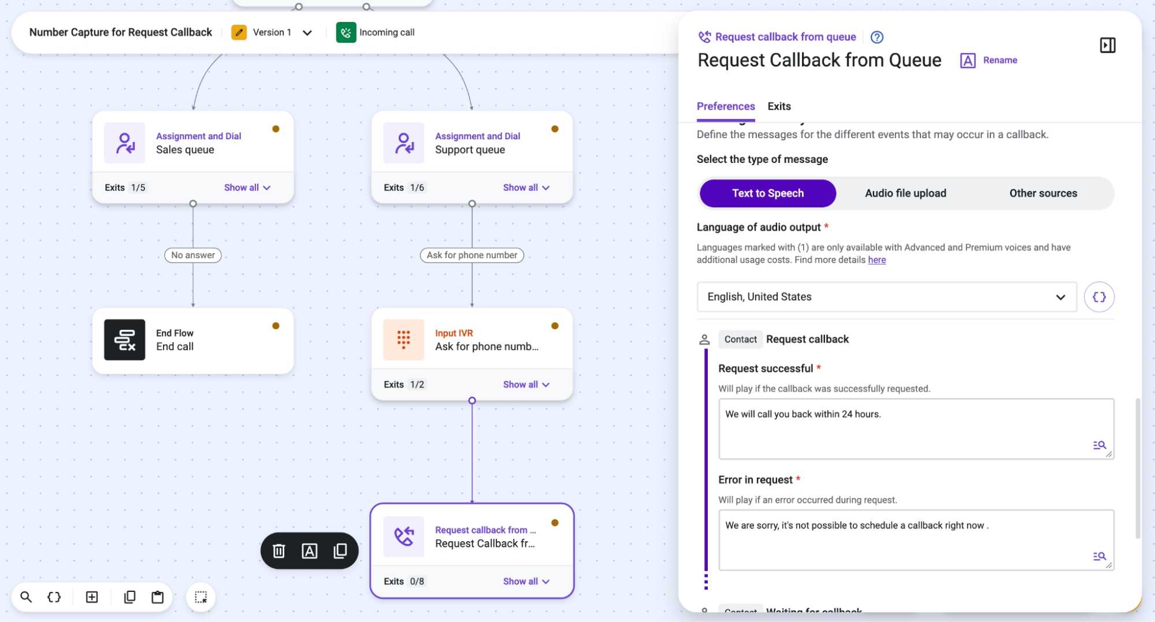Expand Show all exits on Sales queue
Image resolution: width=1155 pixels, height=622 pixels.
point(247,188)
